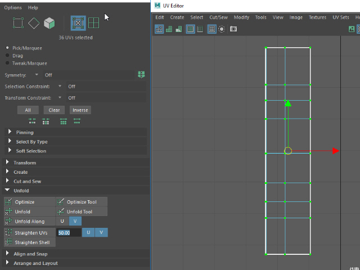Open the Textures menu
This screenshot has height=270, width=360.
coord(317,17)
